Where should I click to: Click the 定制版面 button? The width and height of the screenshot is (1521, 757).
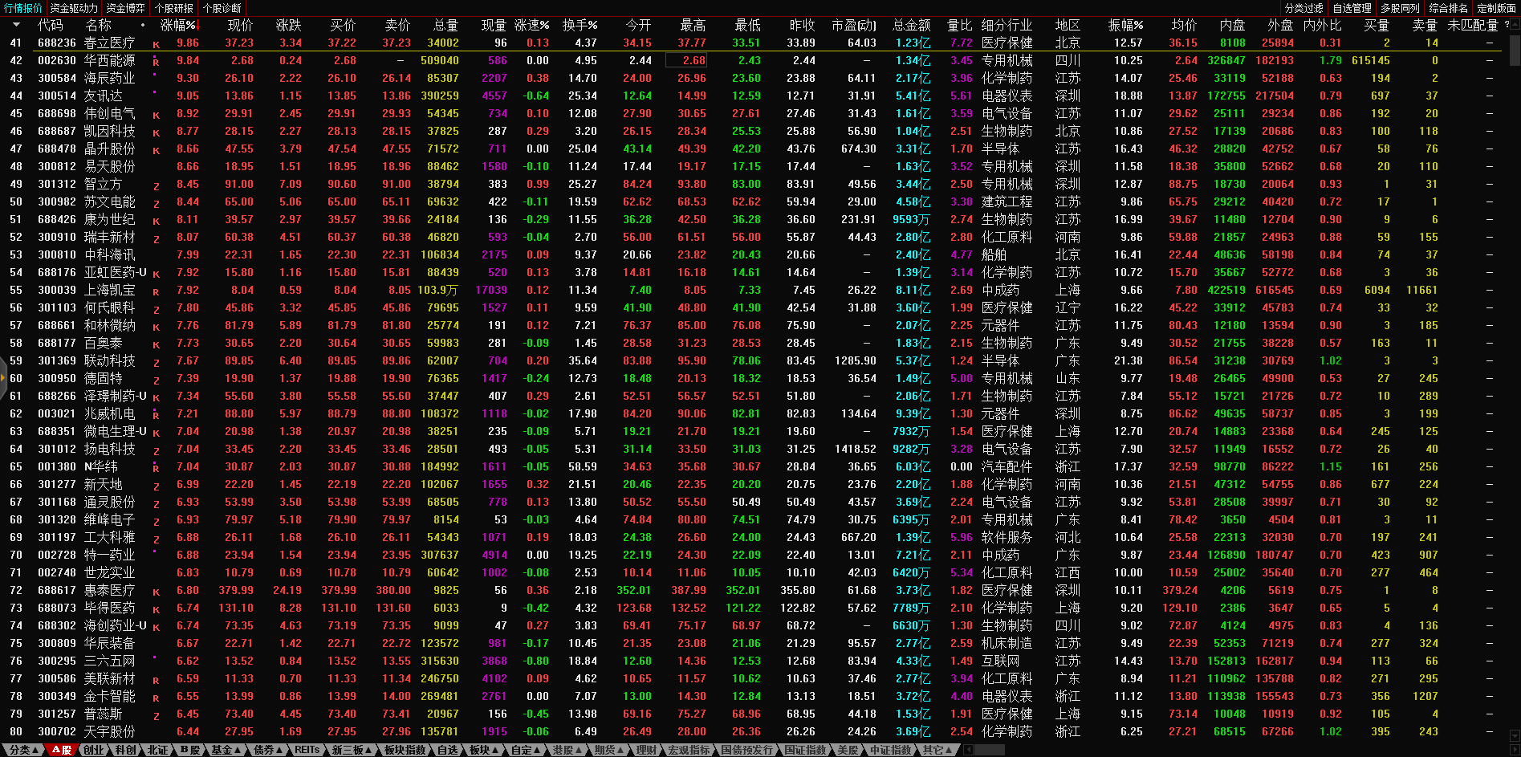pos(1496,8)
